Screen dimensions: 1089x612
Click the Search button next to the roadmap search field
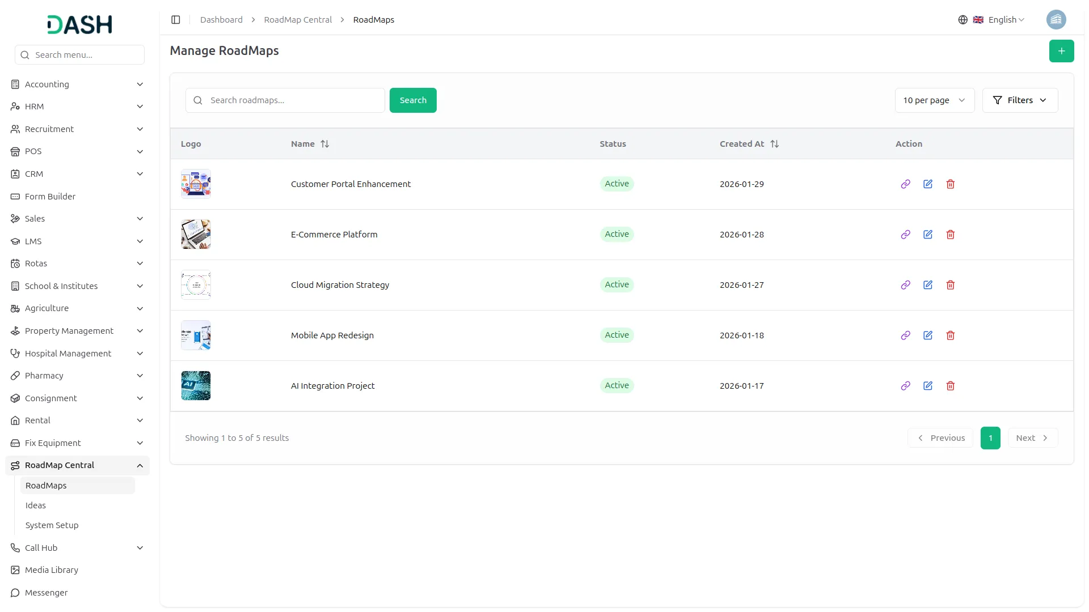(x=413, y=100)
